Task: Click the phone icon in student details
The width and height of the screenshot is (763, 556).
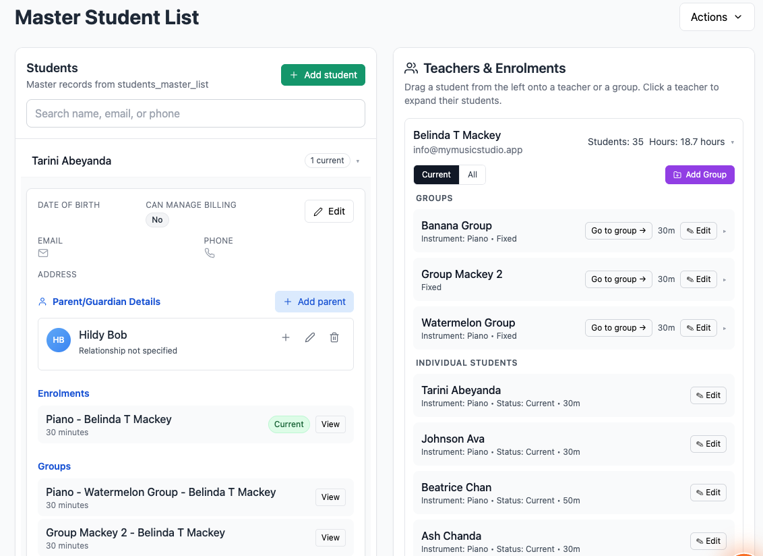Action: [210, 253]
